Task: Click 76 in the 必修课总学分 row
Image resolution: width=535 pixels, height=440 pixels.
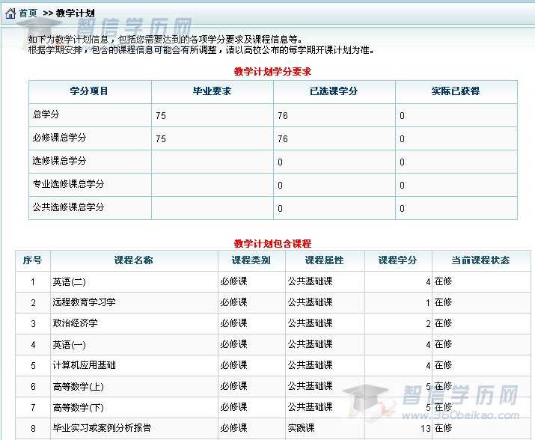Action: click(283, 139)
